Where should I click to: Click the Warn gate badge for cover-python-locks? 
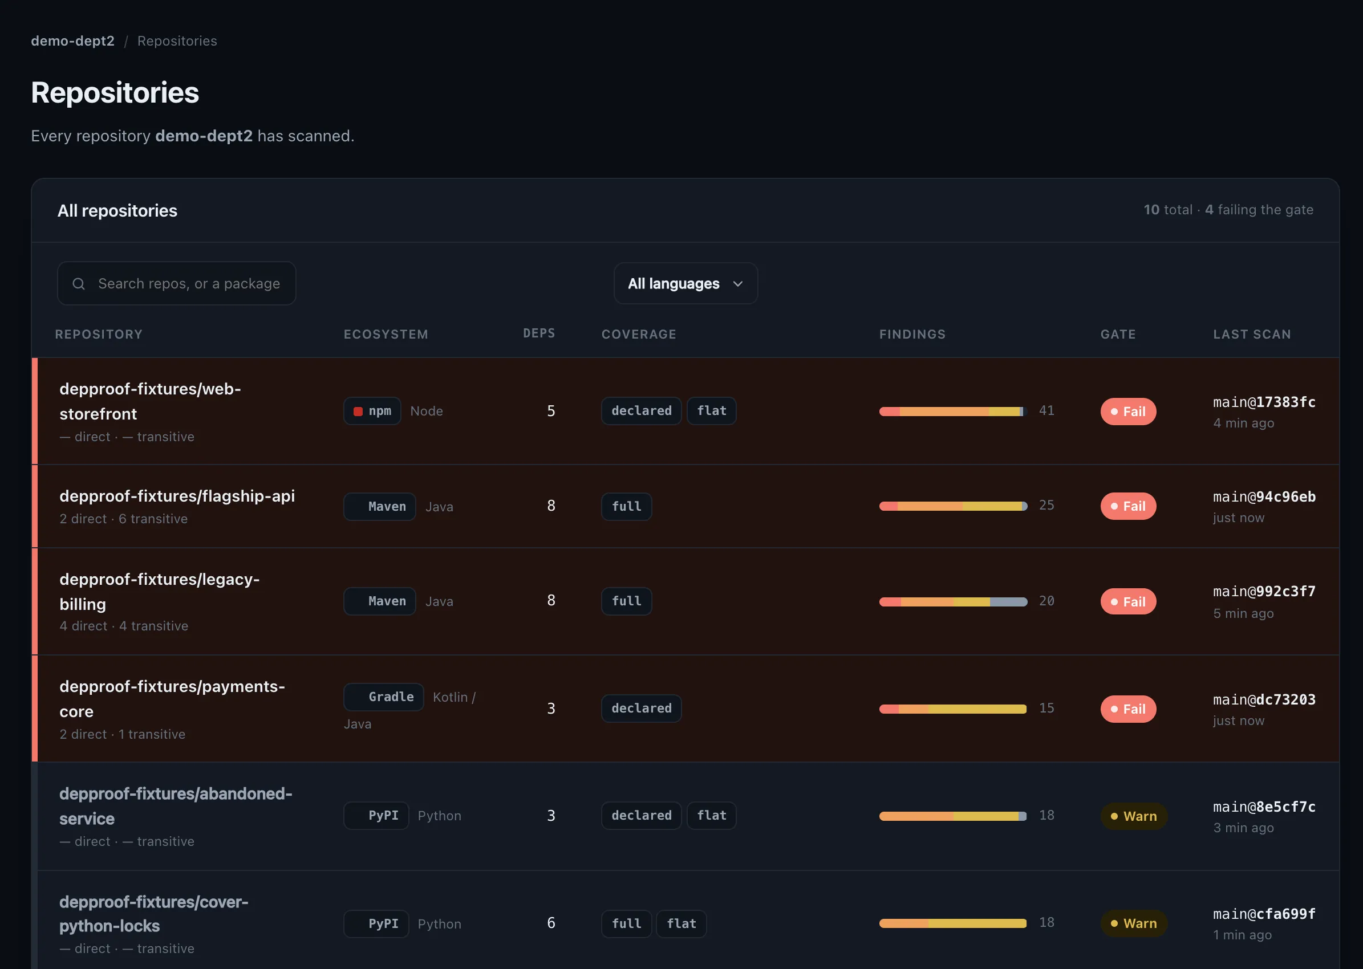click(1134, 923)
